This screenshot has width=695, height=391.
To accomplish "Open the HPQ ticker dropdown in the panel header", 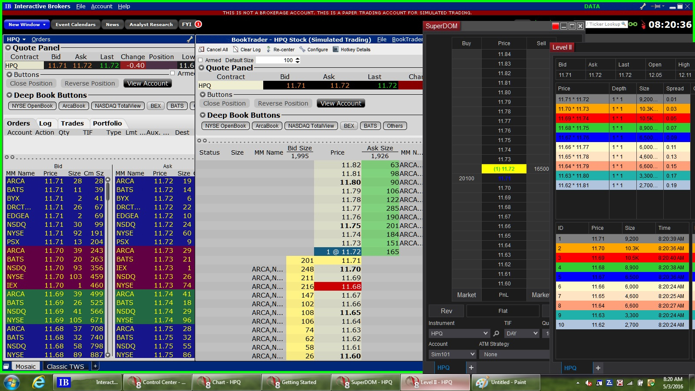I will [16, 39].
